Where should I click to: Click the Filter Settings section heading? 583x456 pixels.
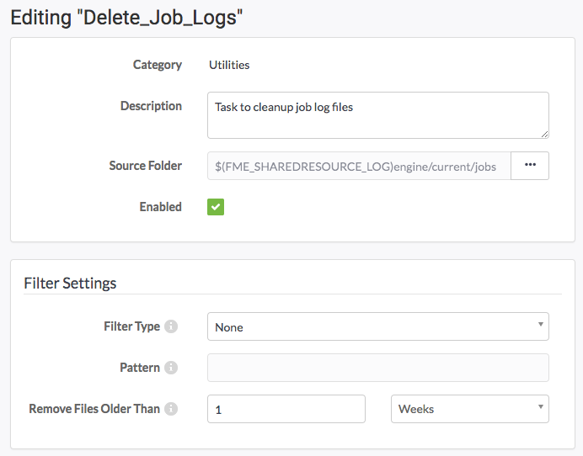(x=70, y=284)
